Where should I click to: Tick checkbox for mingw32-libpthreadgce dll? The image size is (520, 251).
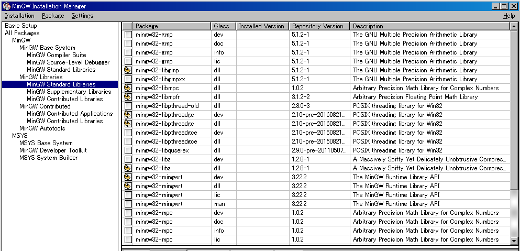point(128,141)
